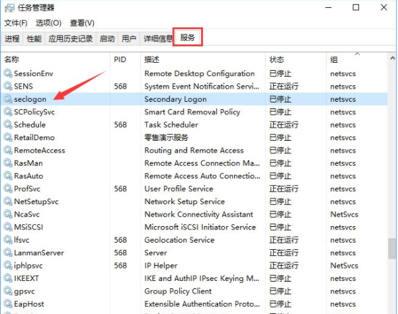
Task: Switch to the 启动 tab
Action: [x=107, y=39]
